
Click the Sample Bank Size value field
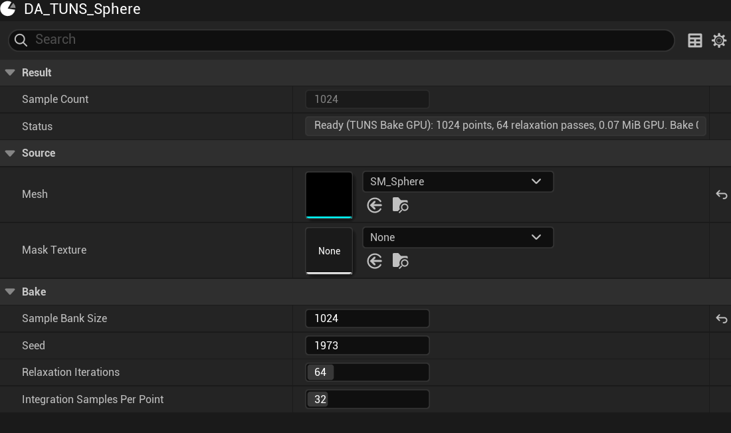(x=367, y=318)
